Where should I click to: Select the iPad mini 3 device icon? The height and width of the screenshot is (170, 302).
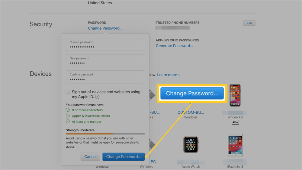pyautogui.click(x=235, y=145)
